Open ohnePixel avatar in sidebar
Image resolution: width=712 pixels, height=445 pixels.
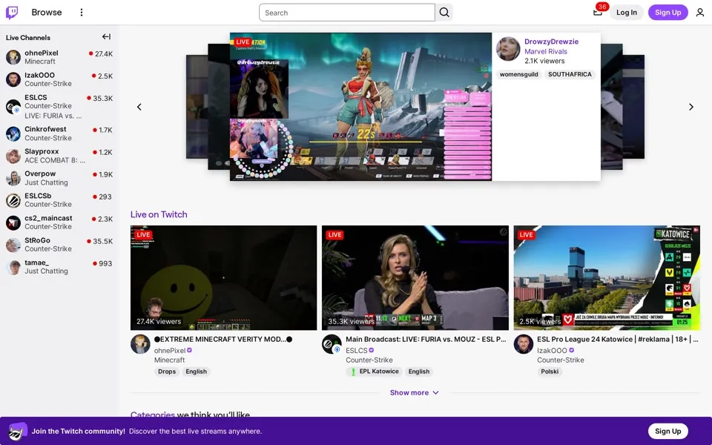click(13, 57)
